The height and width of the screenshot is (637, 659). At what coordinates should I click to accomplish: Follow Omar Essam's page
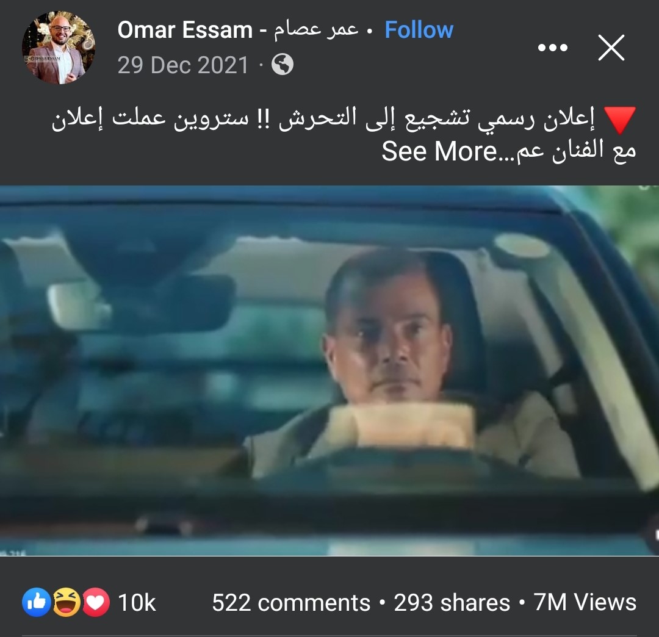(419, 30)
